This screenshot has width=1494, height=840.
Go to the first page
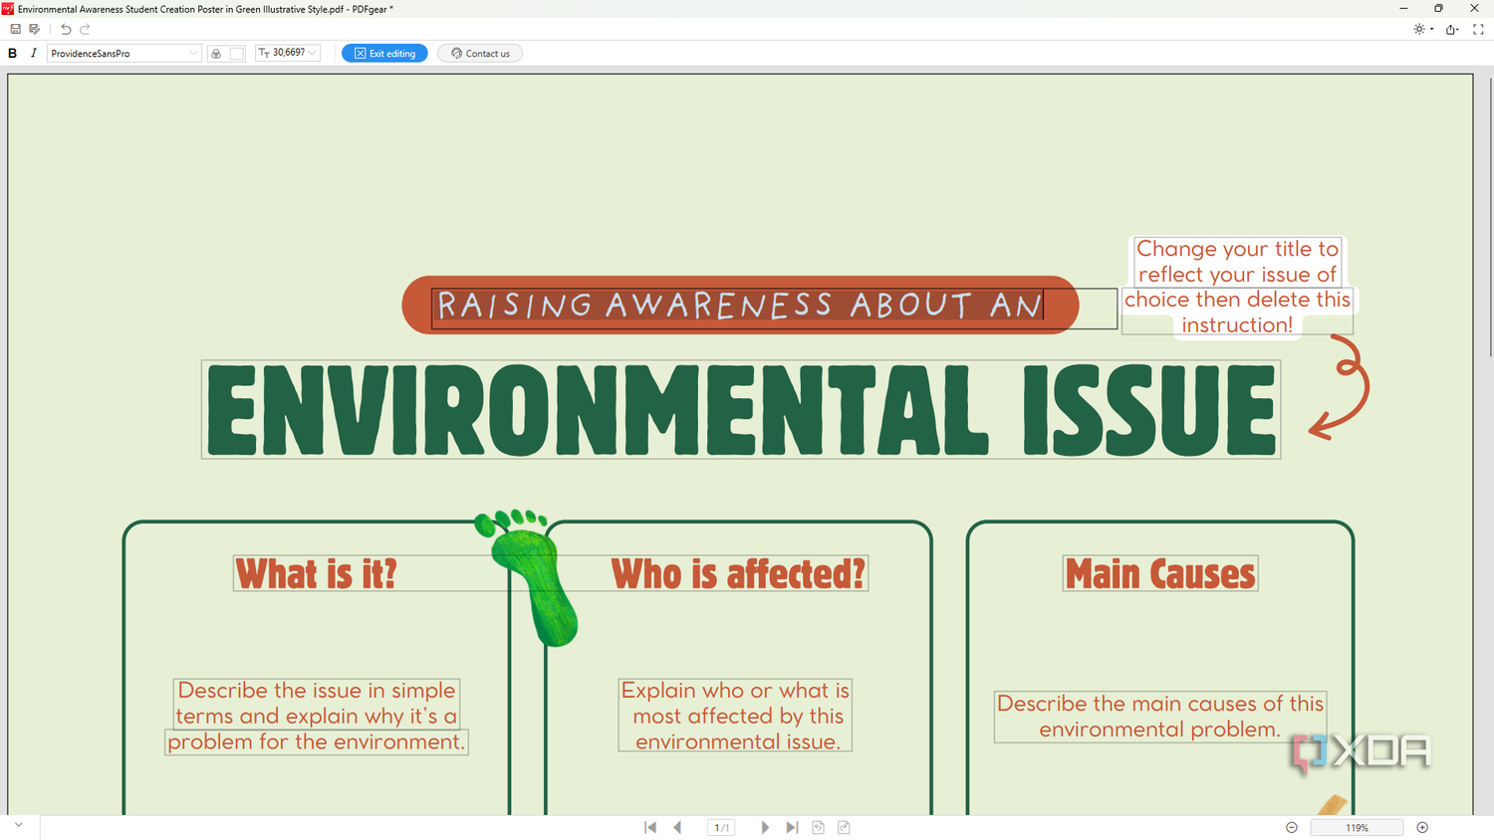click(650, 828)
